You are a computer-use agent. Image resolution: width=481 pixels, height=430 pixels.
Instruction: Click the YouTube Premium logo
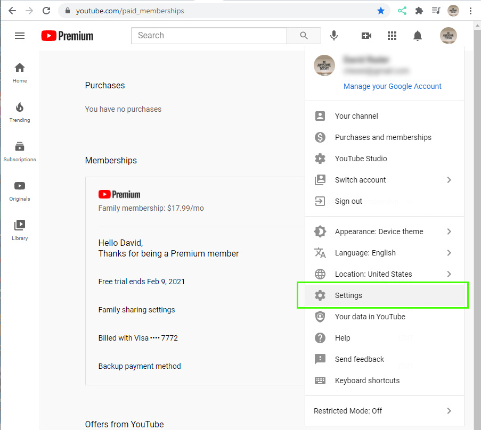pyautogui.click(x=67, y=36)
